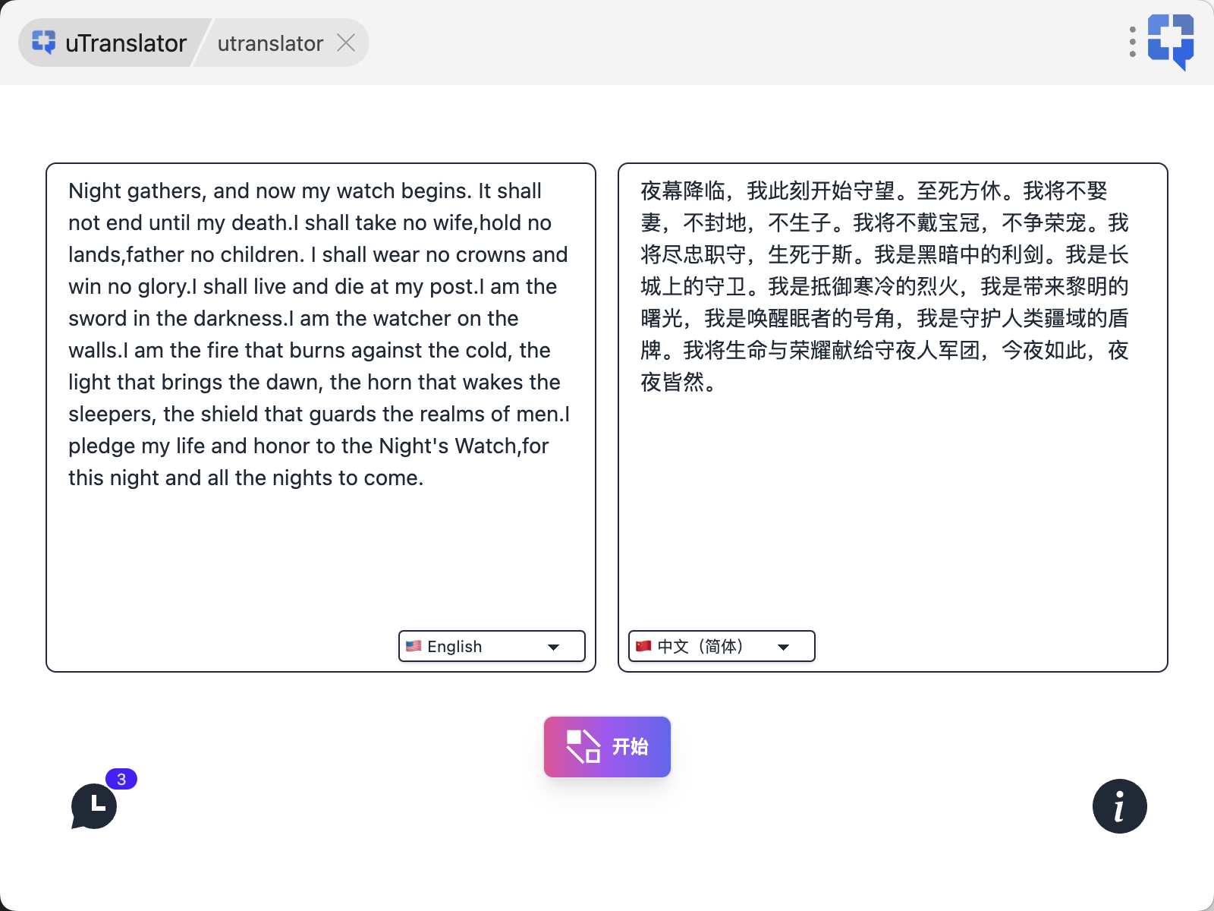Open the three-dot more options menu
The image size is (1214, 911).
(x=1132, y=43)
